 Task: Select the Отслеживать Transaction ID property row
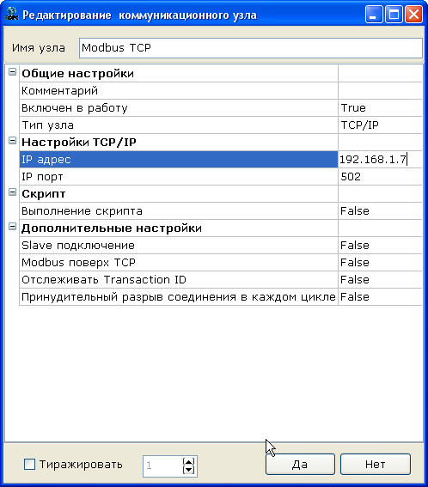[179, 280]
